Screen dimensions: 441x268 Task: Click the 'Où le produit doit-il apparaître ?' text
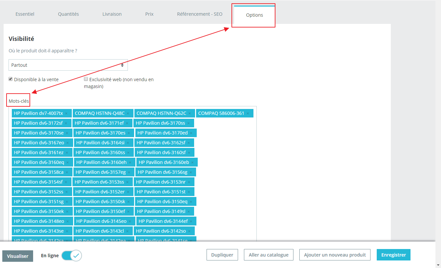(x=43, y=51)
